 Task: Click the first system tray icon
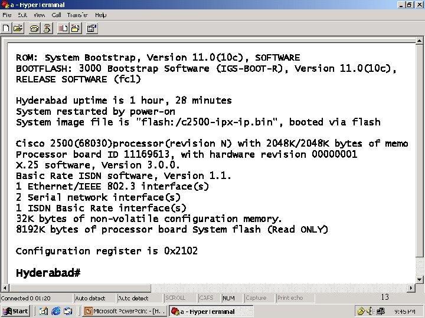361,312
